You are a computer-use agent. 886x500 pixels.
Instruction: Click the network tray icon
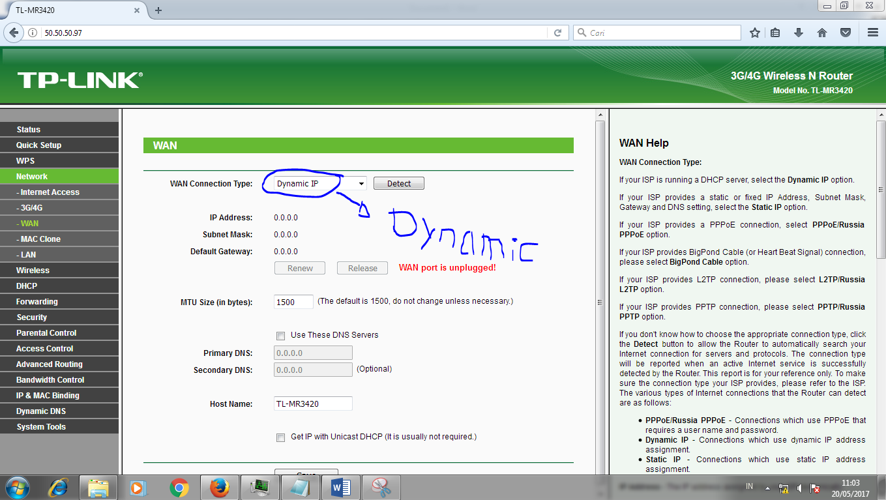(784, 487)
